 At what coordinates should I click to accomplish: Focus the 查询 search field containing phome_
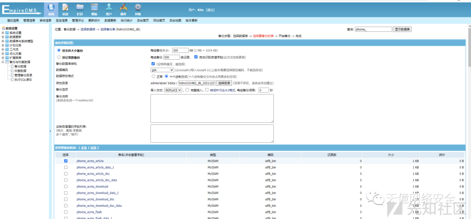(x=373, y=30)
